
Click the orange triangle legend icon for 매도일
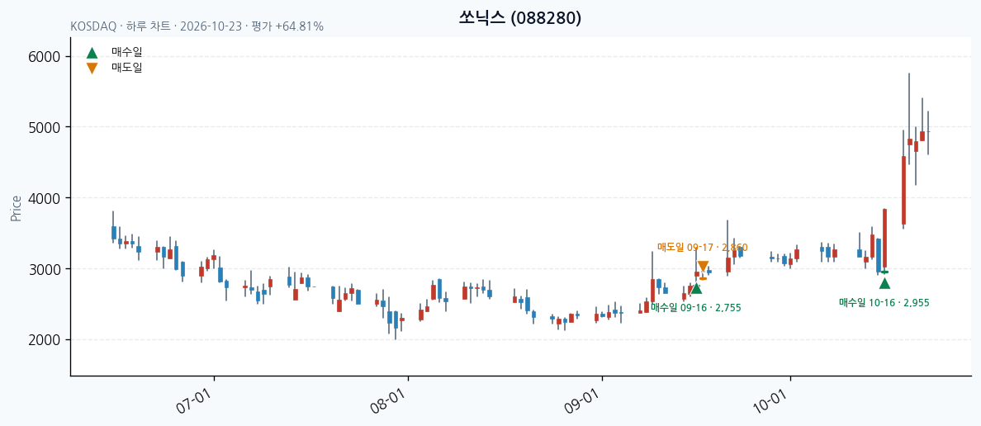click(x=92, y=69)
